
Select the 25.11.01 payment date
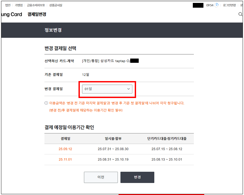pyautogui.click(x=65, y=159)
